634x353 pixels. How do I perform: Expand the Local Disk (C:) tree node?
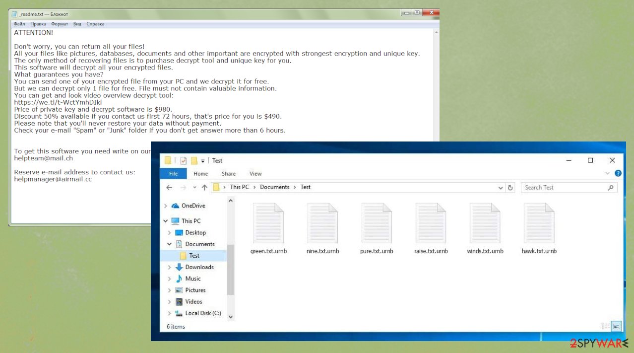point(170,313)
